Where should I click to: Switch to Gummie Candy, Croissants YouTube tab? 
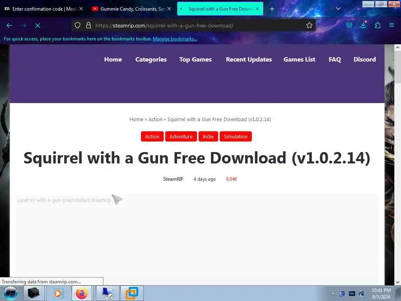pos(131,9)
